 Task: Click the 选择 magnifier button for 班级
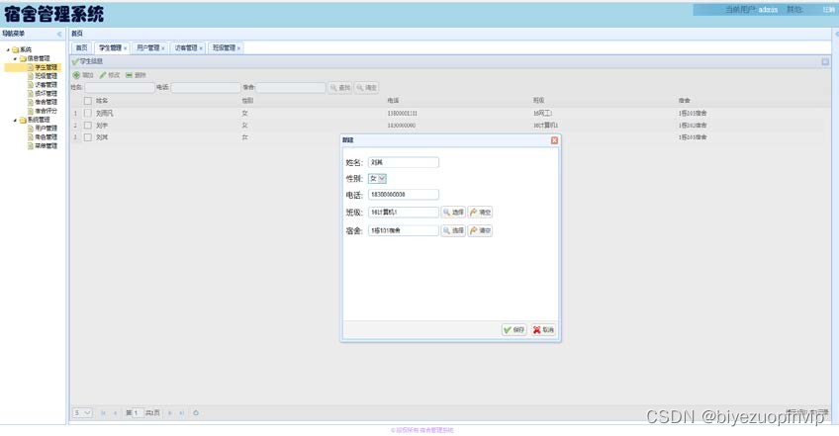tap(453, 213)
